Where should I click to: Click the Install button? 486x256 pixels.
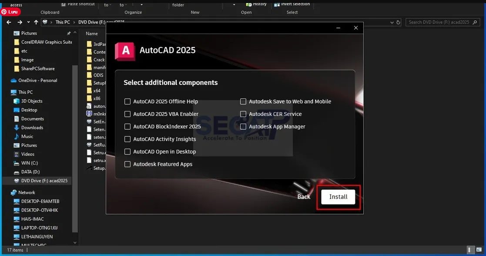(x=338, y=197)
